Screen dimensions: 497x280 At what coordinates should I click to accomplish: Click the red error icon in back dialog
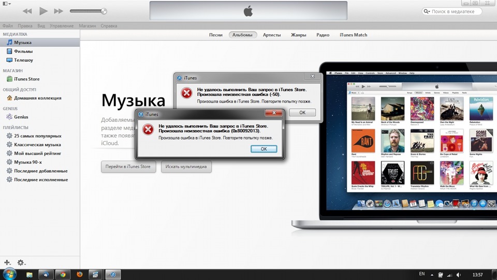pyautogui.click(x=186, y=93)
